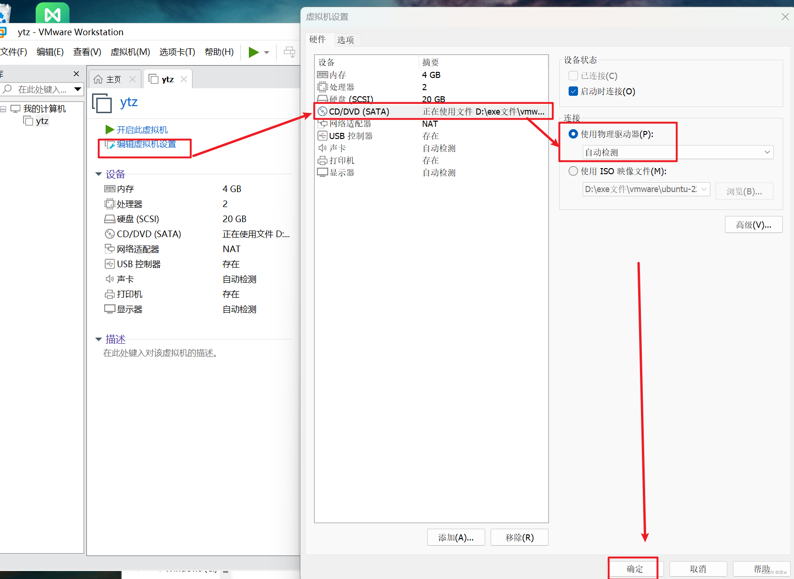Click 编辑虚拟机设置 link

click(146, 144)
